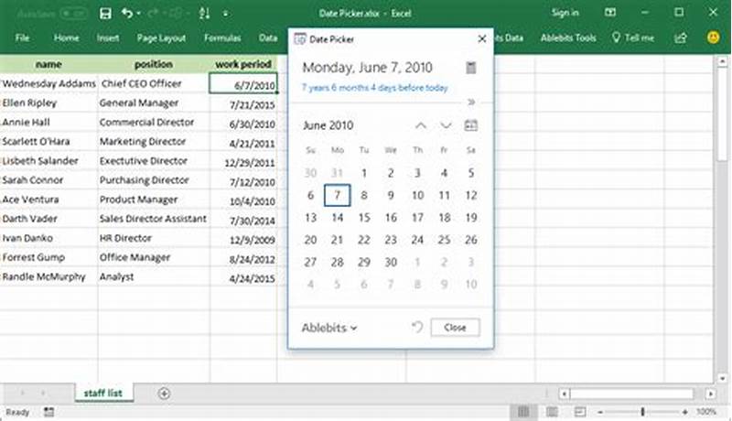
Task: Select the 'Sales Director Assistant' cell
Action: (x=154, y=219)
